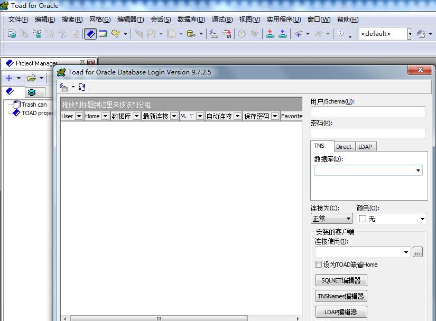
Task: Click the 用户/Schema input field
Action: coord(368,111)
